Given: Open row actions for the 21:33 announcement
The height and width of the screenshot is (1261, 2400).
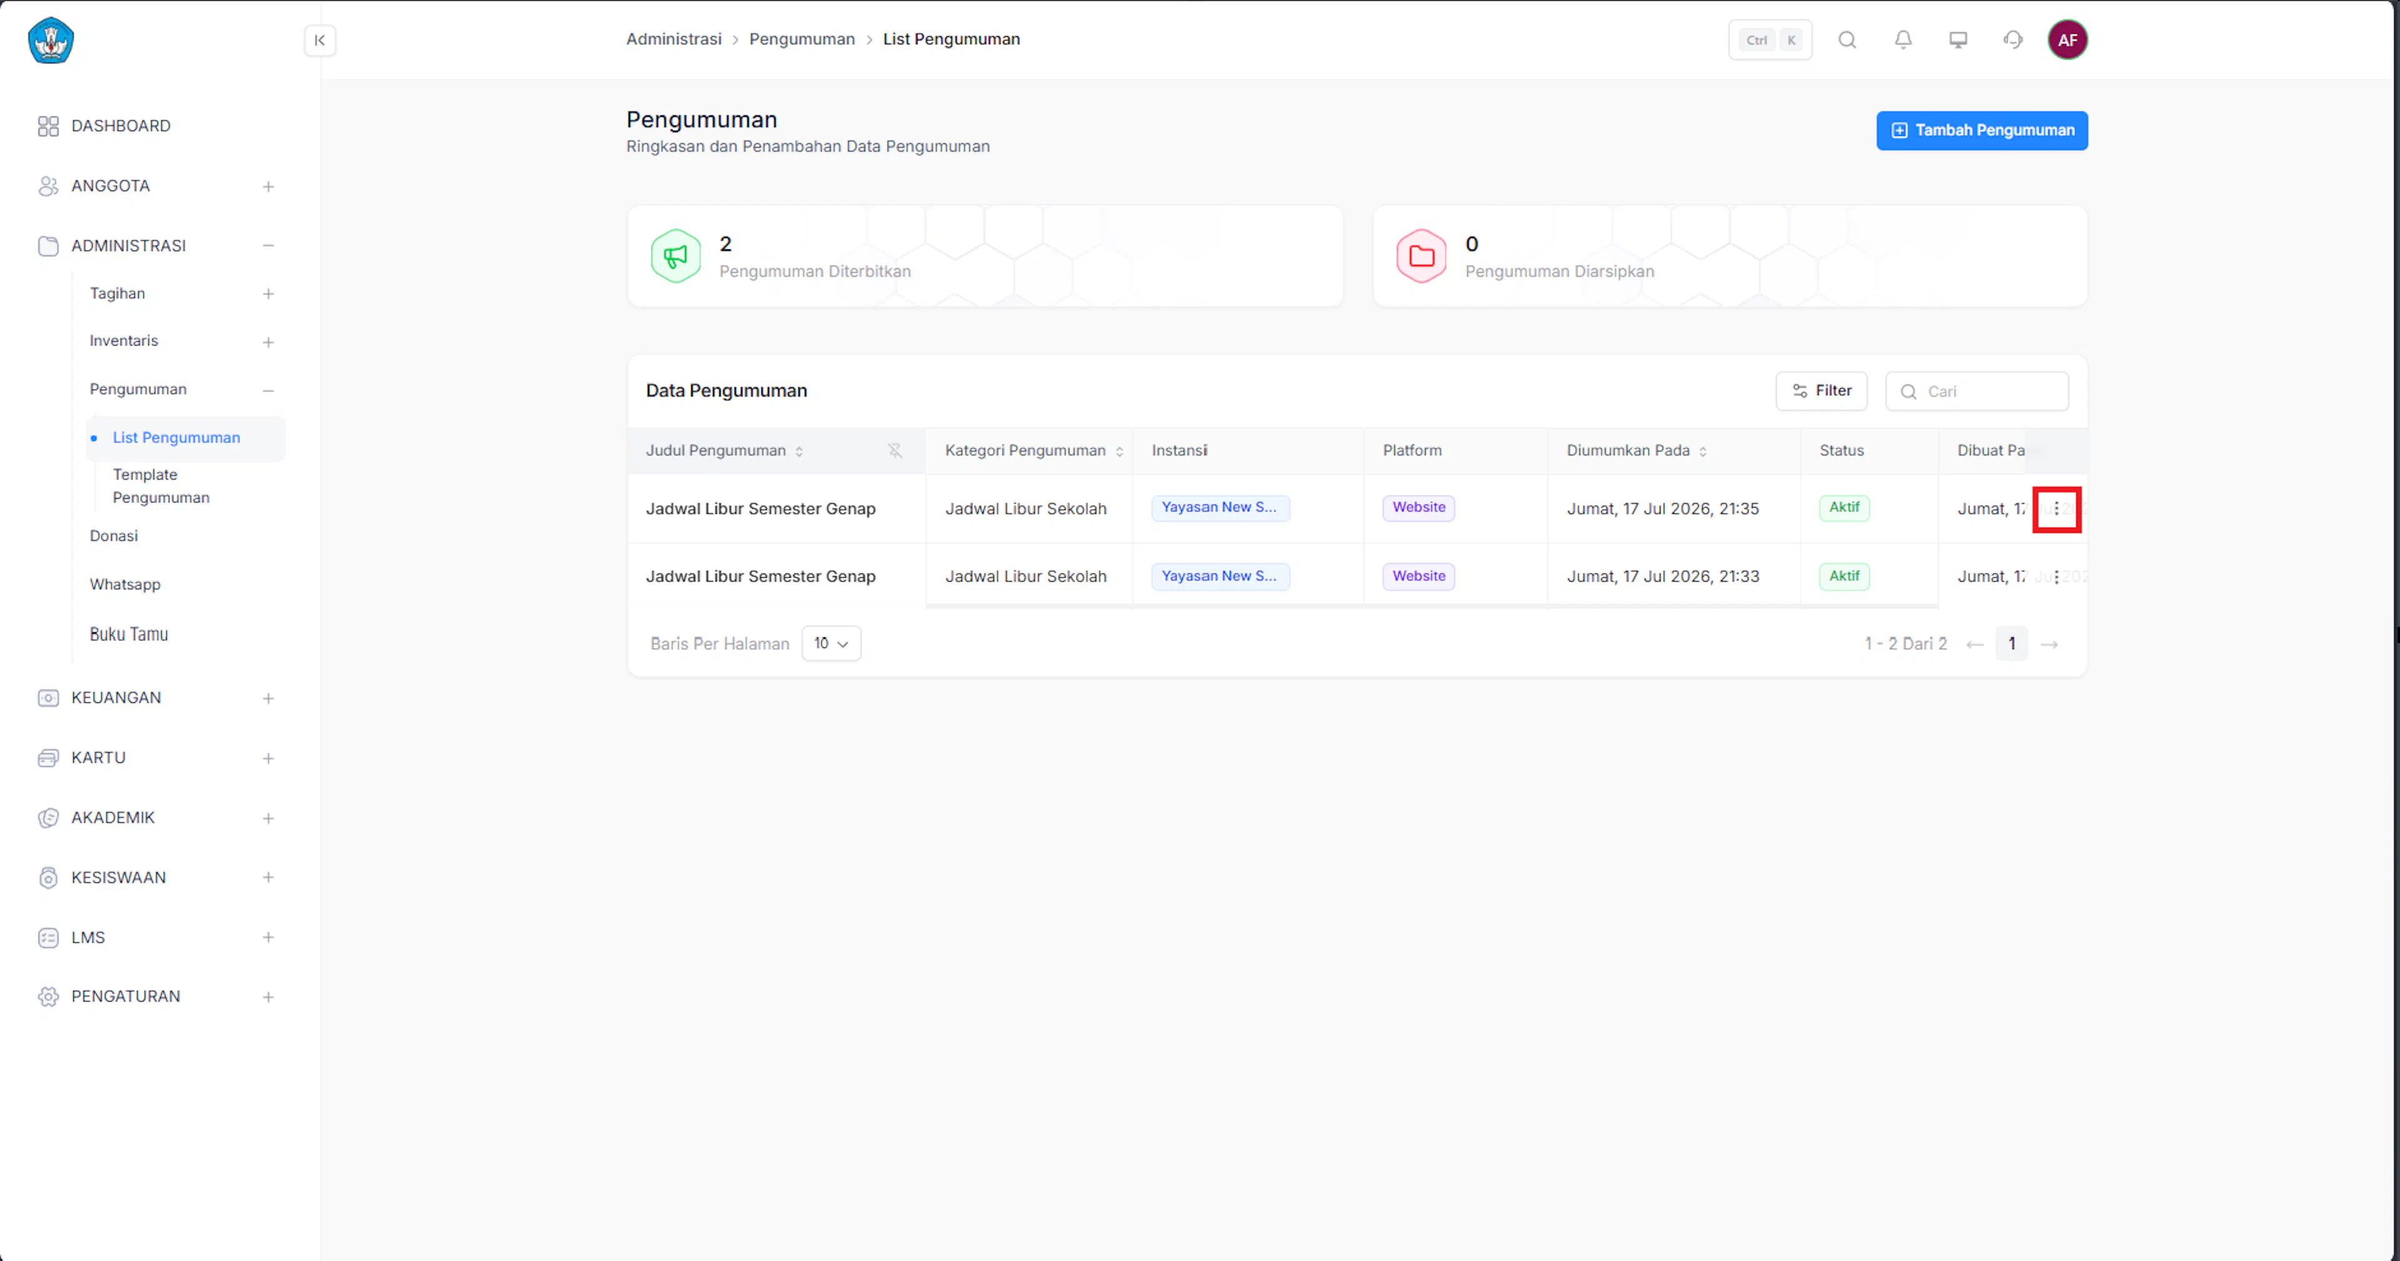Looking at the screenshot, I should pos(2056,577).
